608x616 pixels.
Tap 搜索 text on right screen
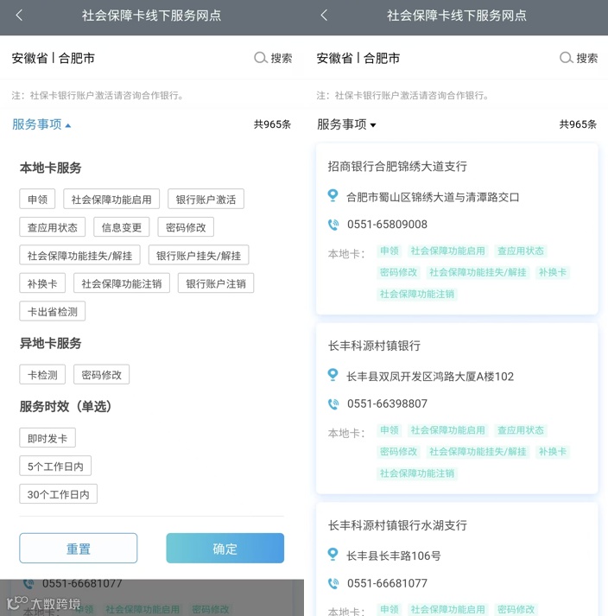click(x=586, y=58)
